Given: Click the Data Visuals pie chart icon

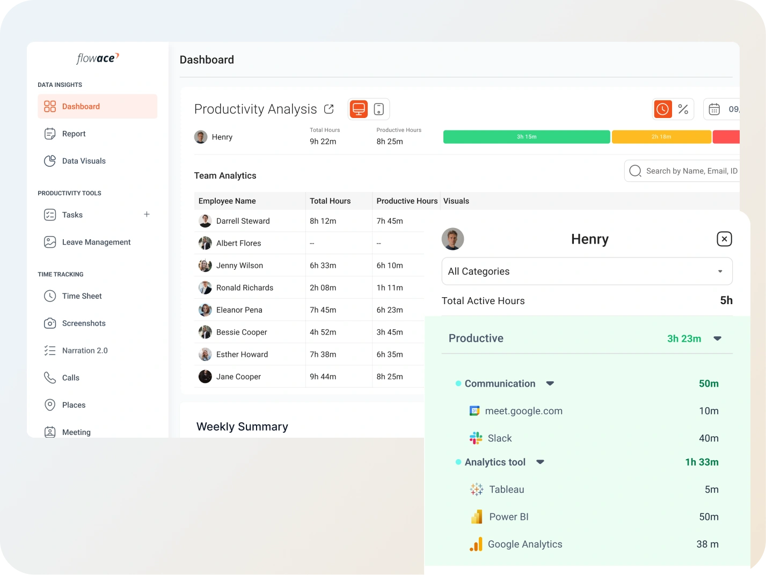Looking at the screenshot, I should tap(50, 161).
